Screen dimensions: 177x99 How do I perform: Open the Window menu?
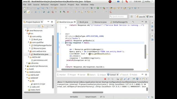pyautogui.click(x=84, y=5)
